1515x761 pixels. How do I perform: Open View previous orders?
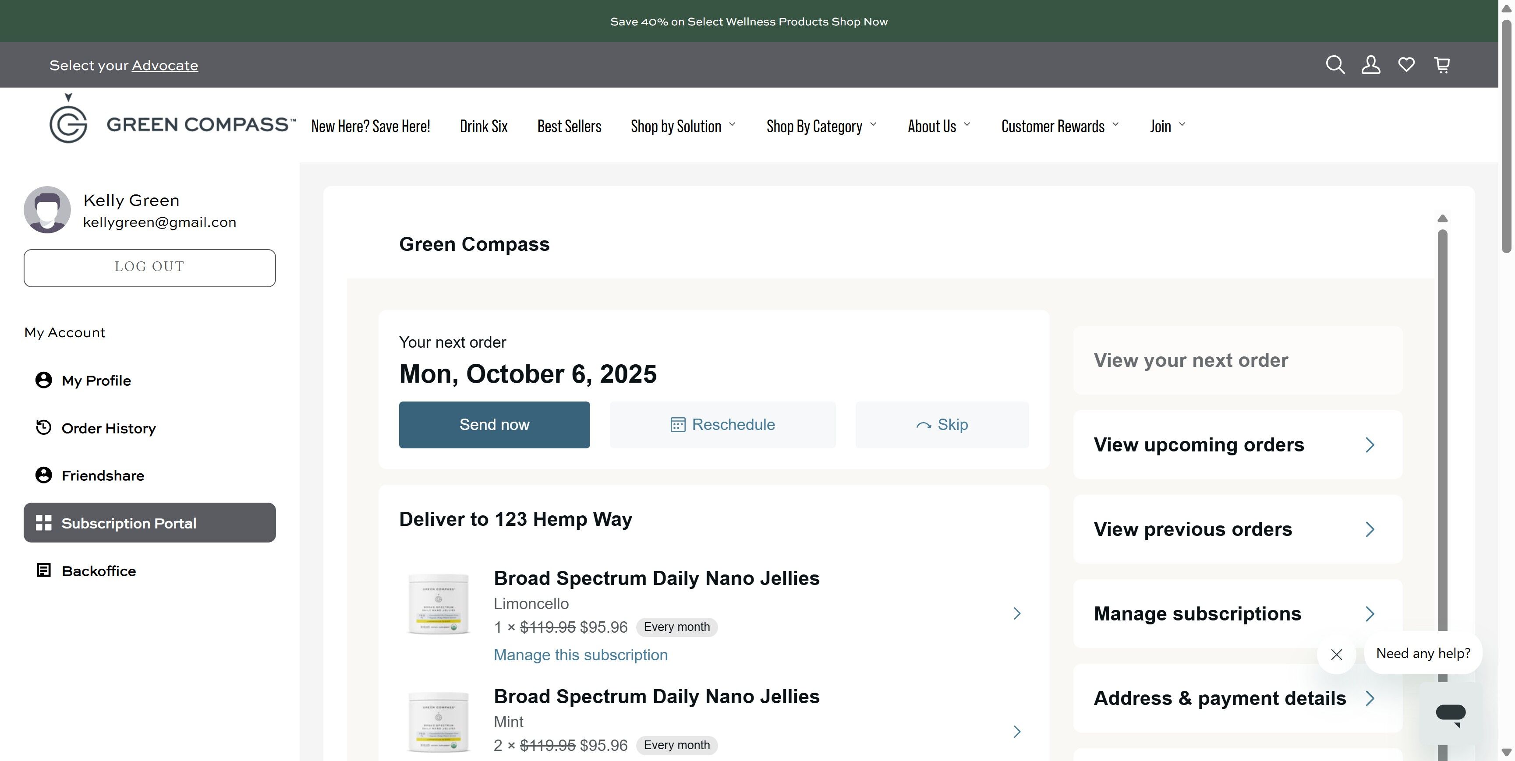pyautogui.click(x=1237, y=529)
